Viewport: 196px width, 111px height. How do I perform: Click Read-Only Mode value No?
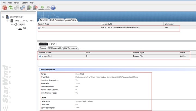pyautogui.click(x=77, y=87)
